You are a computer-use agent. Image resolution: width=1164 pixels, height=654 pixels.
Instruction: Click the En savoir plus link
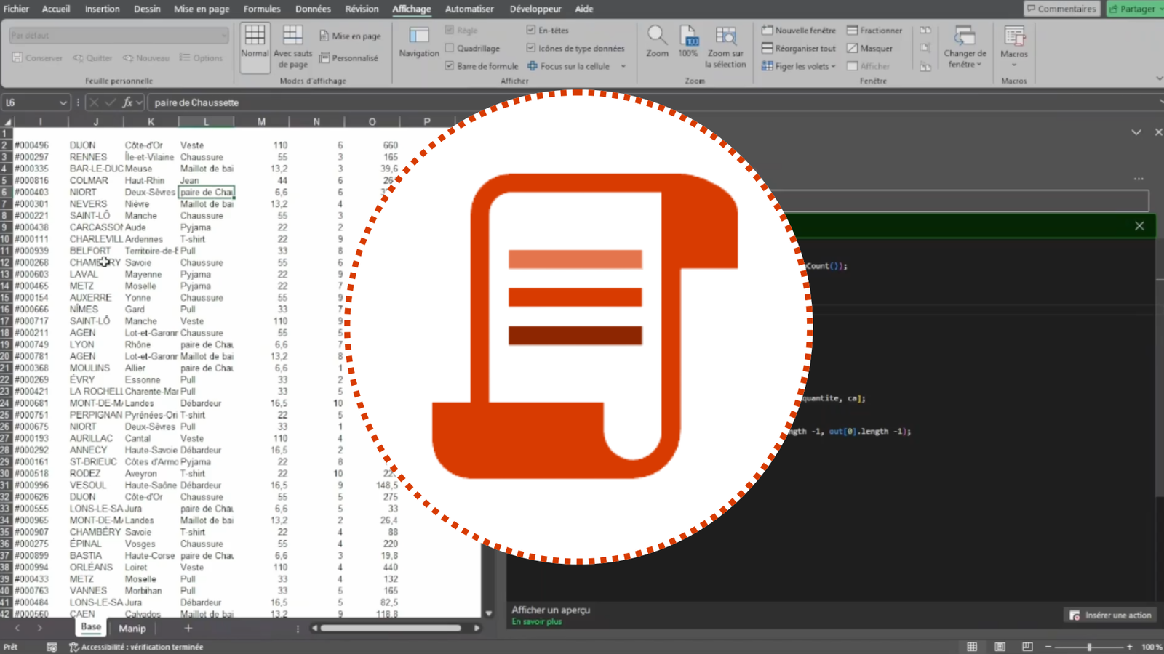pos(535,621)
